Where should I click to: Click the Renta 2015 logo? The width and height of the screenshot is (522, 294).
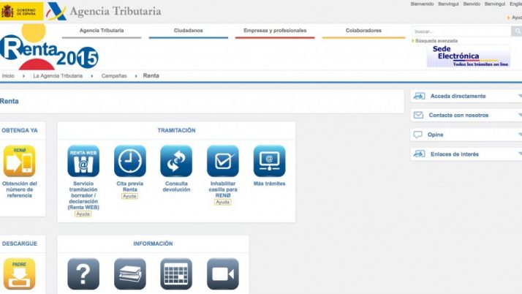coord(49,48)
